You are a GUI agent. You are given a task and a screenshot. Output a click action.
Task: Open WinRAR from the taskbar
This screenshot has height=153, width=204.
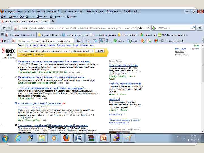[91, 138]
